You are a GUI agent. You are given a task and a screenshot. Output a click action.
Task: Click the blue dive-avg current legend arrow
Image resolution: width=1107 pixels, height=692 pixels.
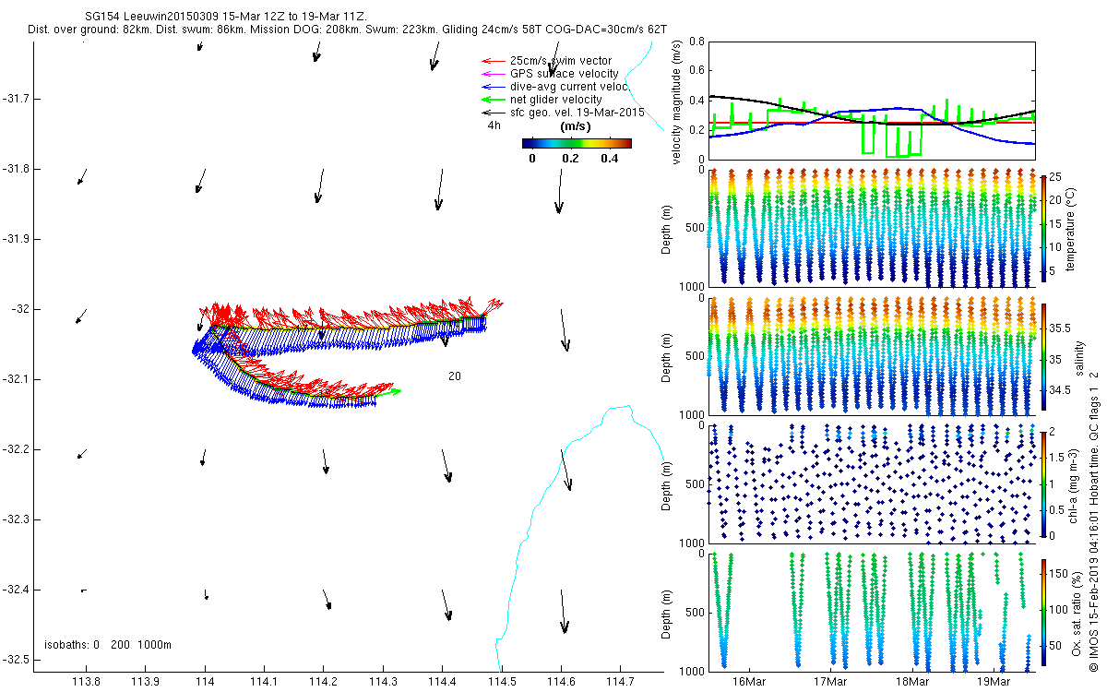tap(491, 87)
